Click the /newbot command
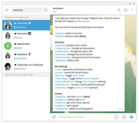This screenshot has height=124, width=139. click(x=59, y=33)
